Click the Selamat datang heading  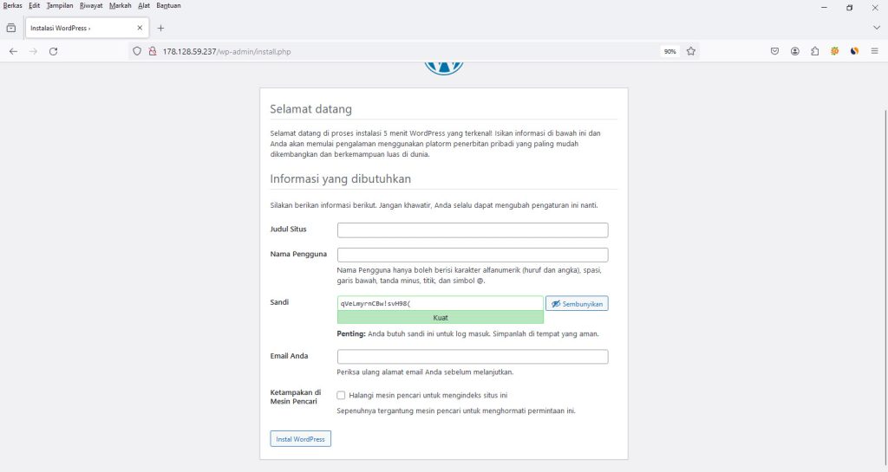[311, 109]
